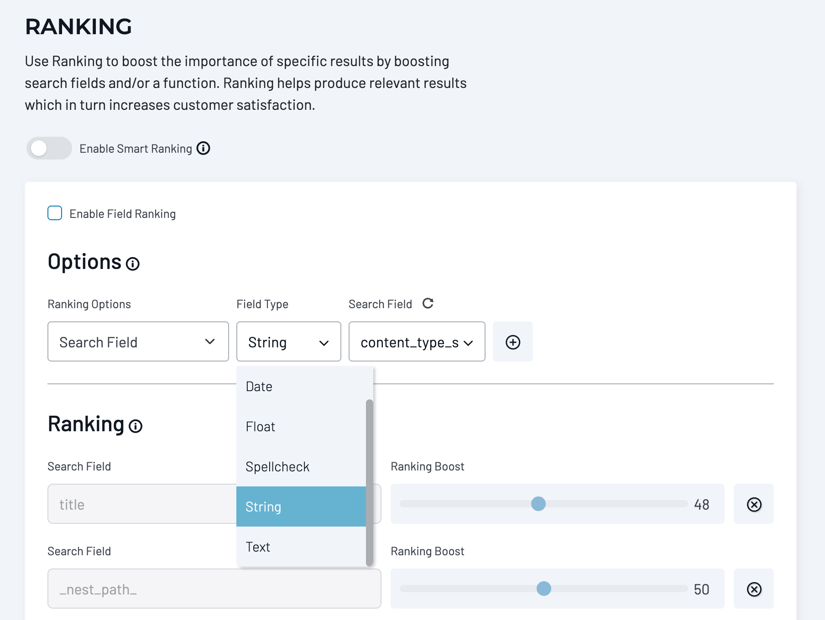Screen dimensions: 825x620
Task: Choose the highlighted String option
Action: point(301,506)
